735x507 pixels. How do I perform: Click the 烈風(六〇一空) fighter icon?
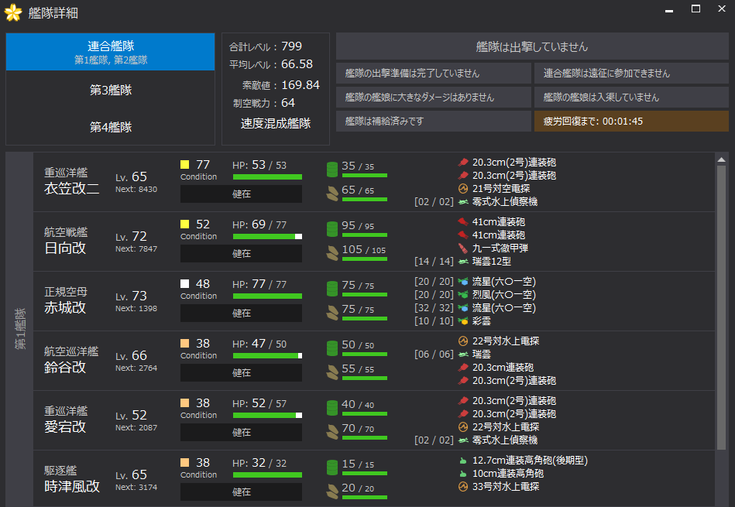pyautogui.click(x=463, y=295)
